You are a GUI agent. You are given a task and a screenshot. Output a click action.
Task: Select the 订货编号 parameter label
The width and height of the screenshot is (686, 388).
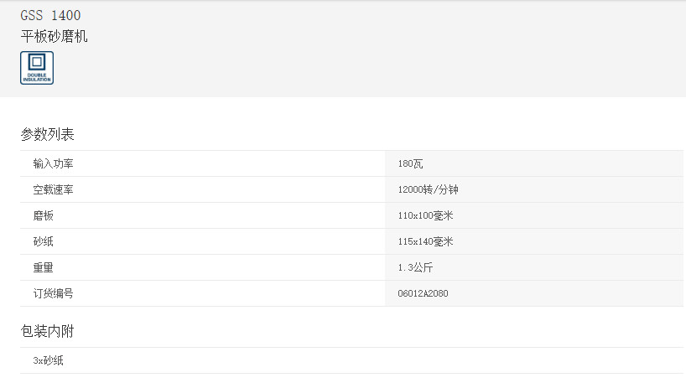53,294
